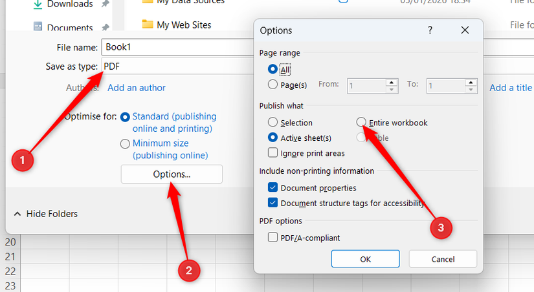Select Minimum size publishing online option
Image resolution: width=534 pixels, height=292 pixels.
click(x=125, y=144)
